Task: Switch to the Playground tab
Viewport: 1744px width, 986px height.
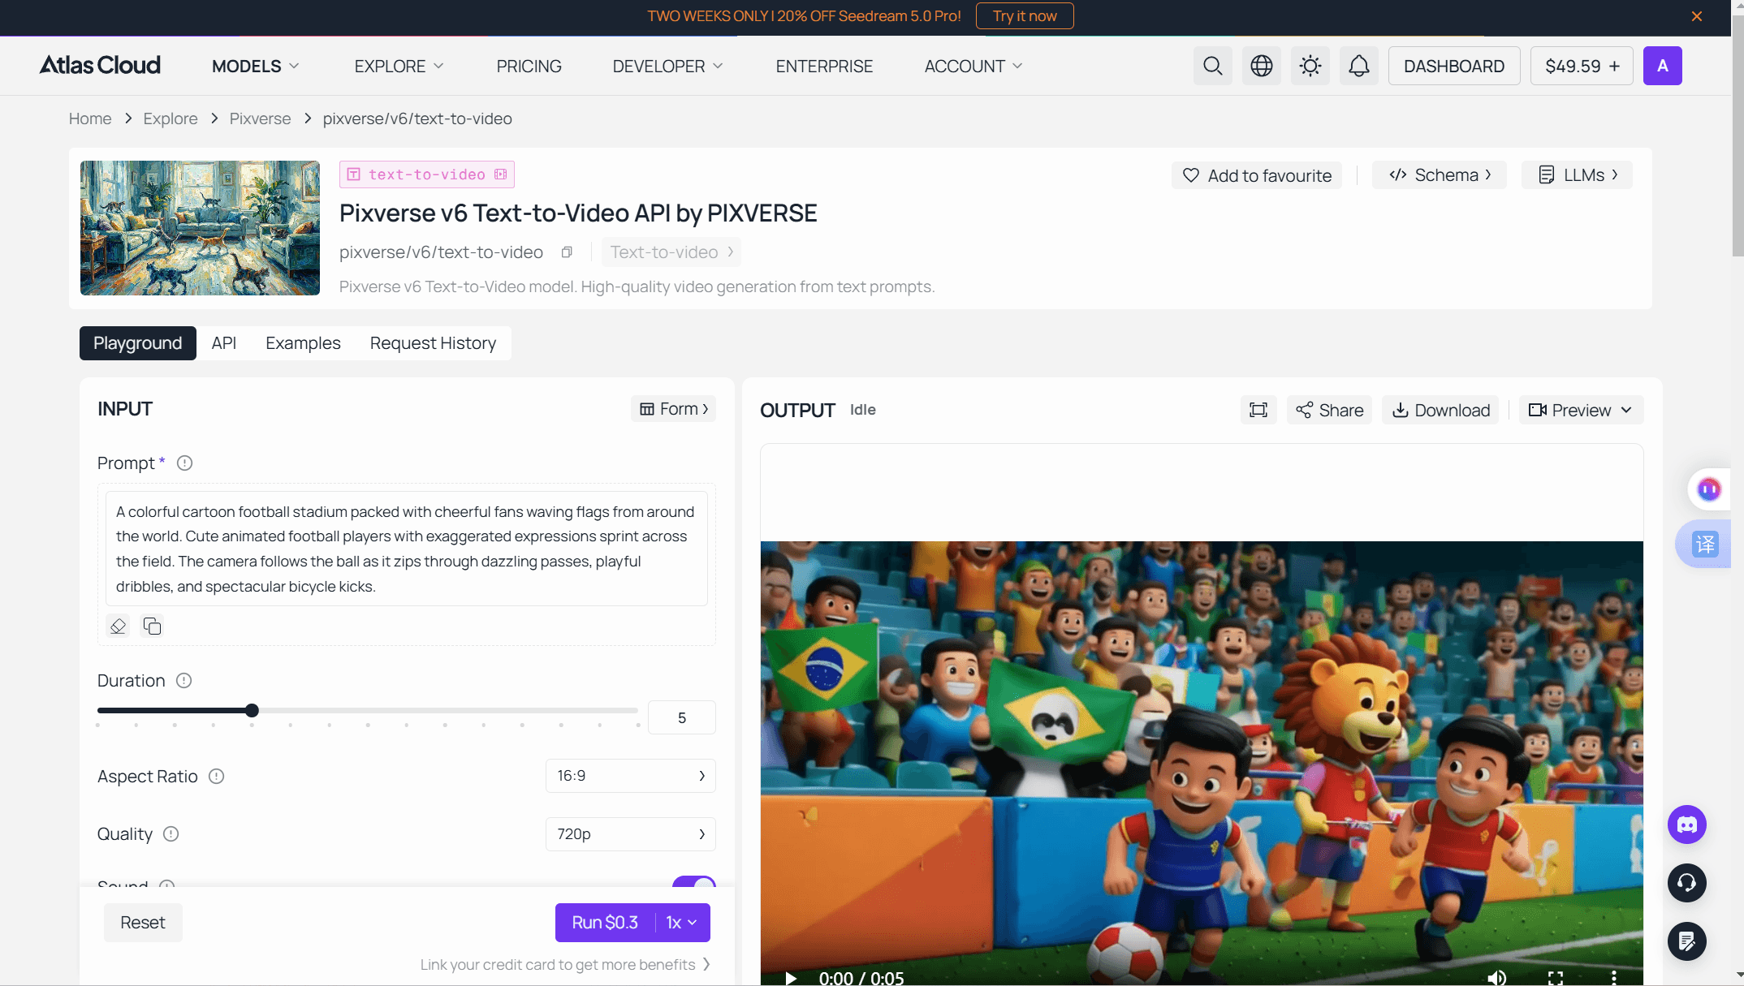Action: coord(137,343)
